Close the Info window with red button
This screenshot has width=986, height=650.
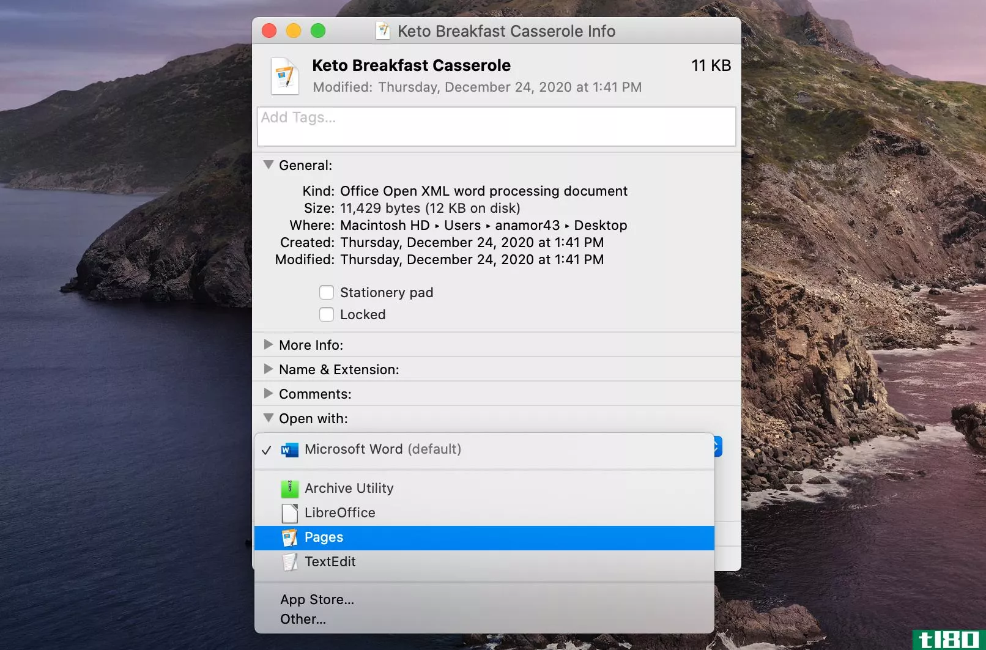269,31
